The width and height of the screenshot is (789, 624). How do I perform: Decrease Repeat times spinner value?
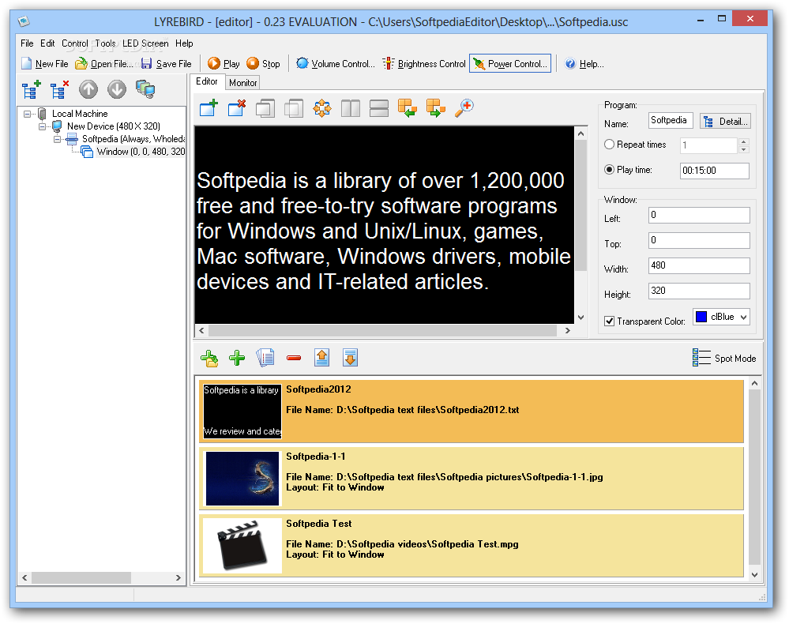coord(744,149)
